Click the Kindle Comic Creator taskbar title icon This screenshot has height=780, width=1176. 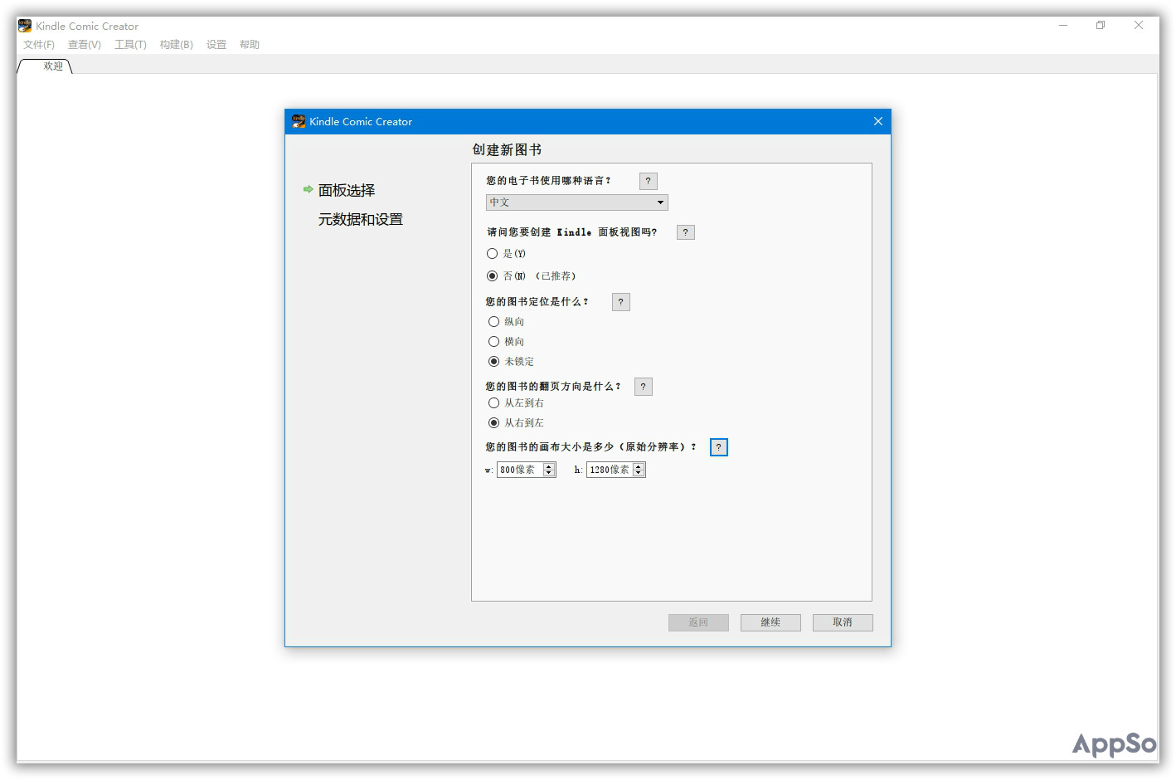pyautogui.click(x=23, y=25)
